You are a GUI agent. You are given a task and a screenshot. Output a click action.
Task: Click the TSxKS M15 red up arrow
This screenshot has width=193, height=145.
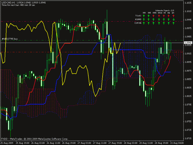tap(153, 16)
